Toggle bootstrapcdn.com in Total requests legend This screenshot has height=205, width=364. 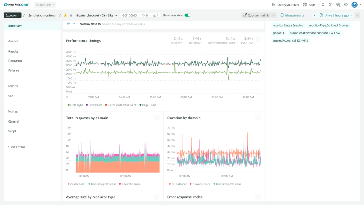(102, 184)
